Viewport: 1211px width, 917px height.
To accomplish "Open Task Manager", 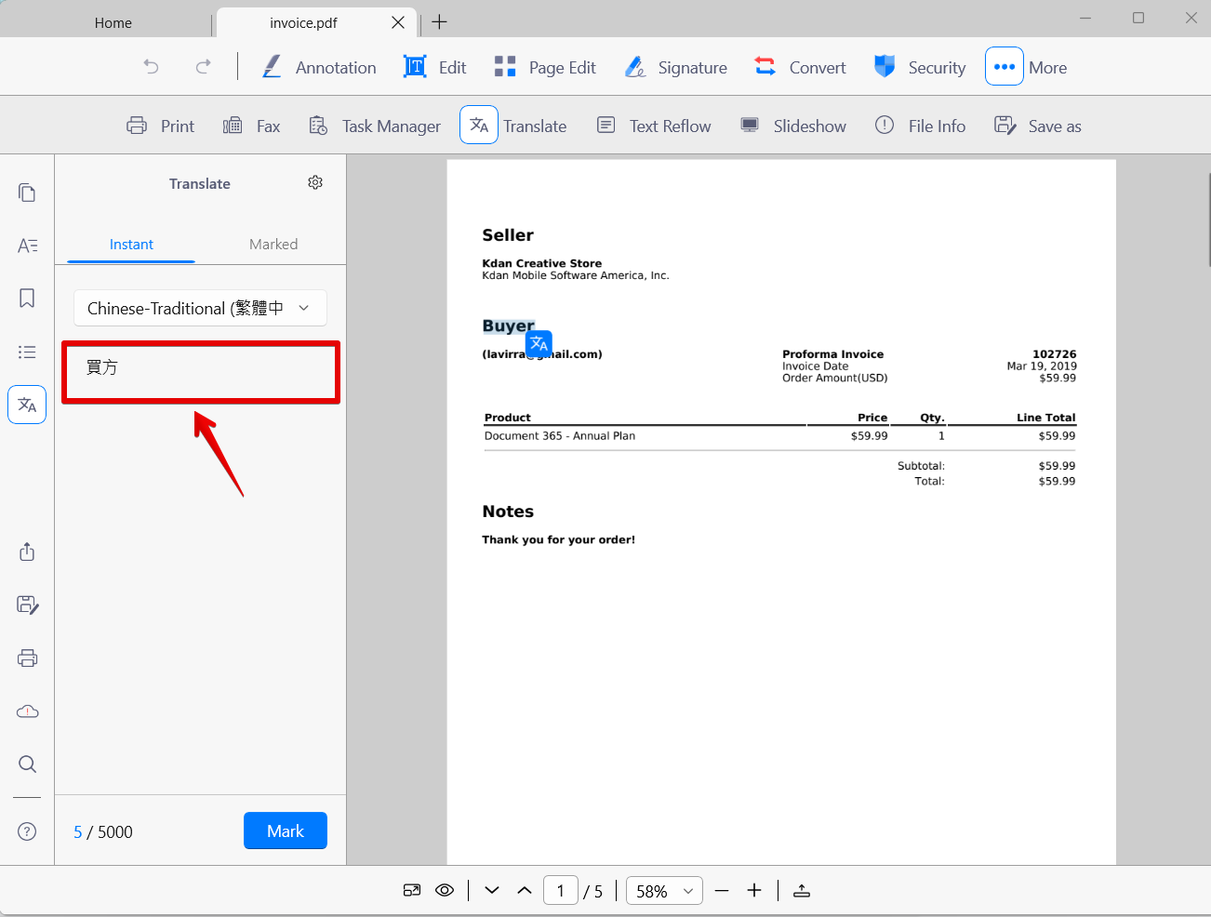I will [x=375, y=126].
